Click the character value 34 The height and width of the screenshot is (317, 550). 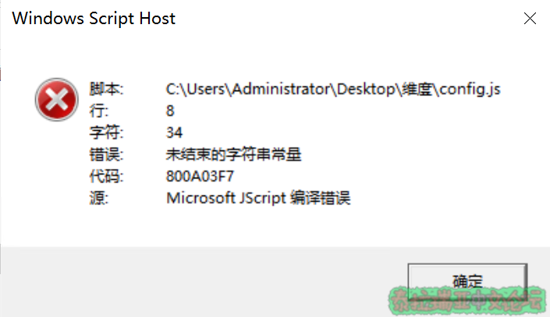click(x=174, y=132)
